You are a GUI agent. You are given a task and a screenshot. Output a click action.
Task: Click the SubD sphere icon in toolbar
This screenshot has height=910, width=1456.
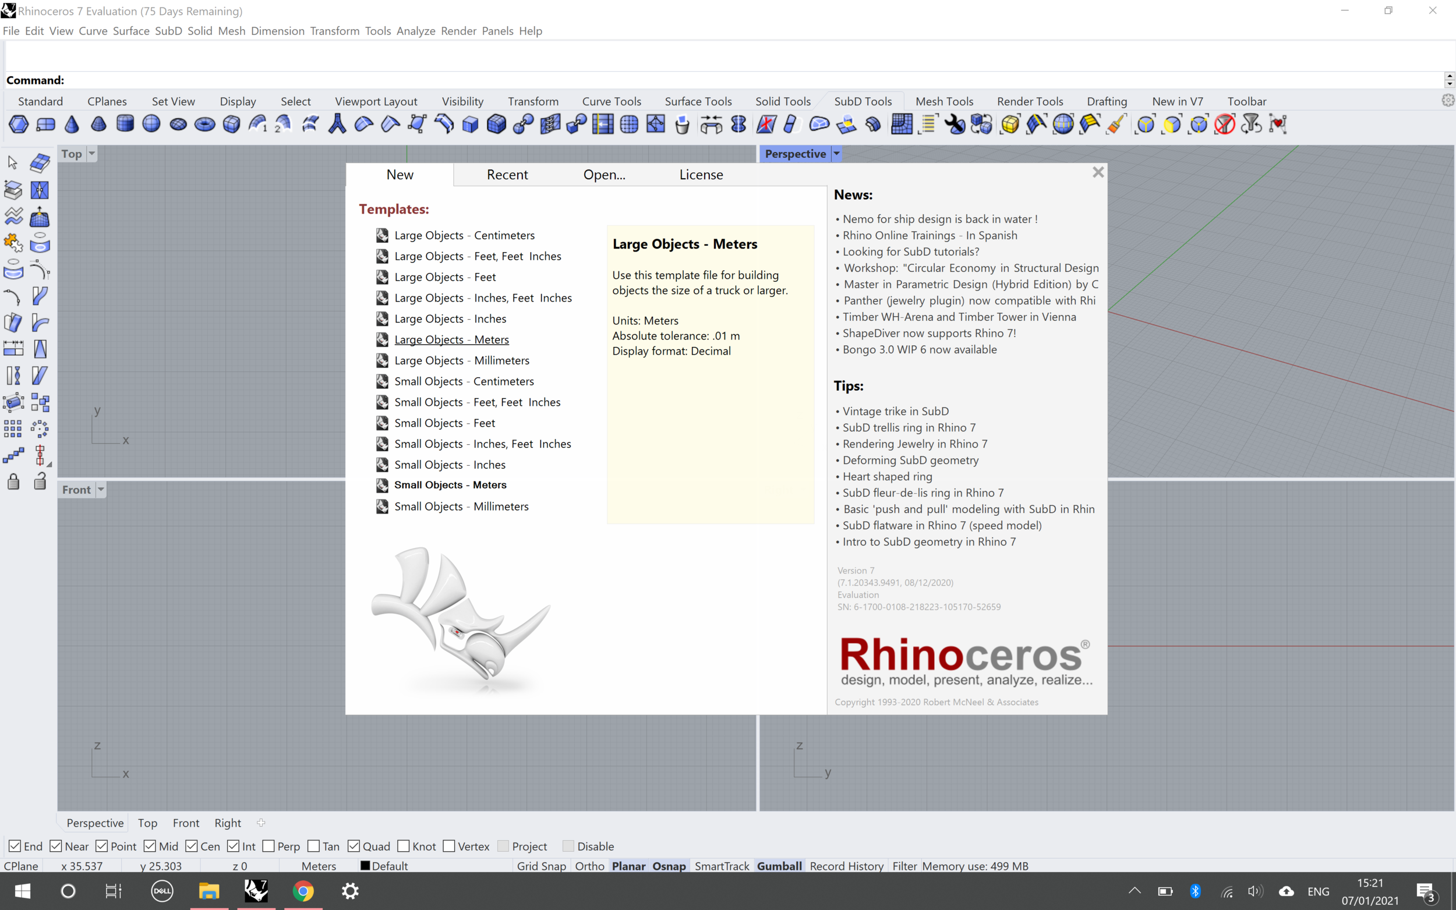tap(151, 125)
